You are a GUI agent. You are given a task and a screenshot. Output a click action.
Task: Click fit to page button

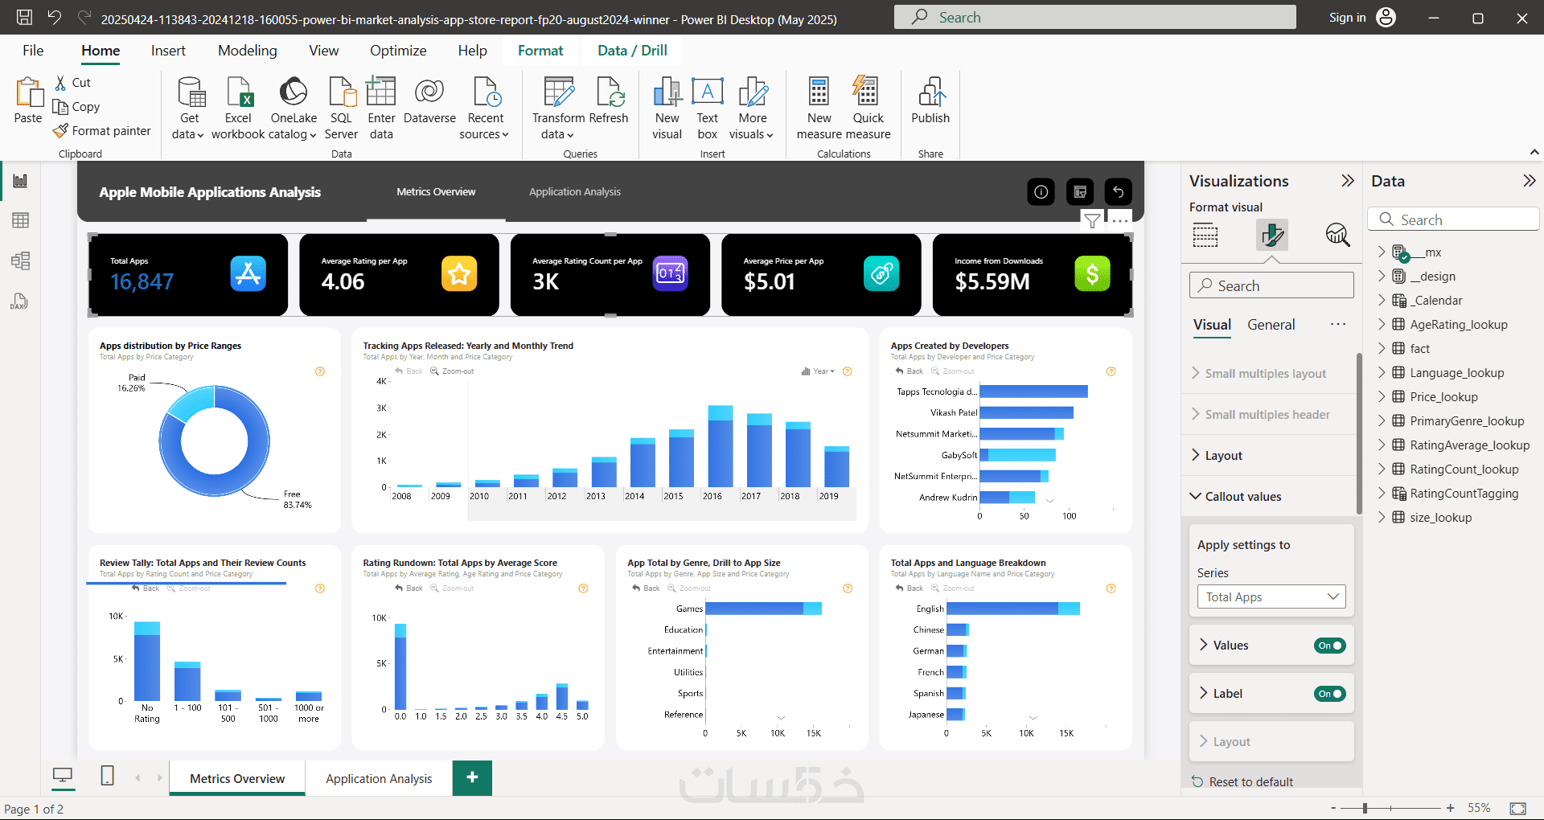click(1517, 808)
